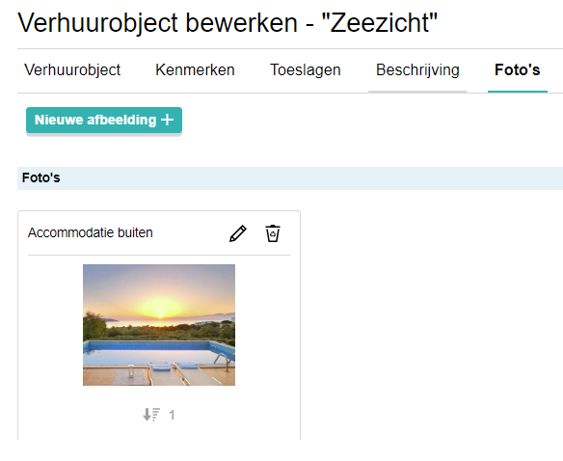Switch to the Kenmerken tab
563x461 pixels.
tap(195, 69)
